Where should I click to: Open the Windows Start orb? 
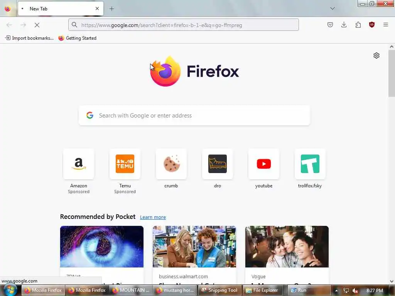[10, 290]
